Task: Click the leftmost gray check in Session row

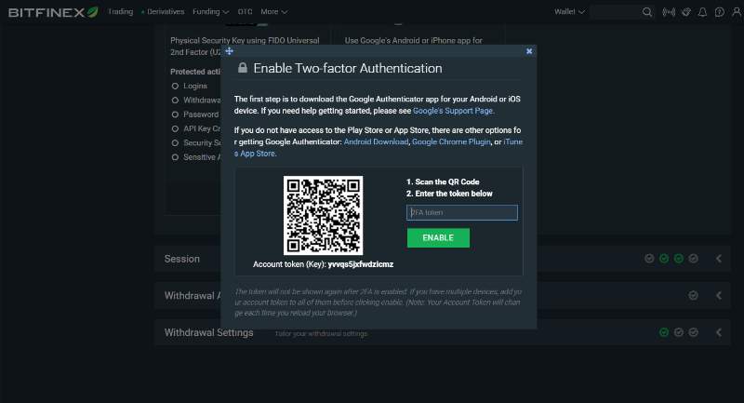Action: click(649, 259)
